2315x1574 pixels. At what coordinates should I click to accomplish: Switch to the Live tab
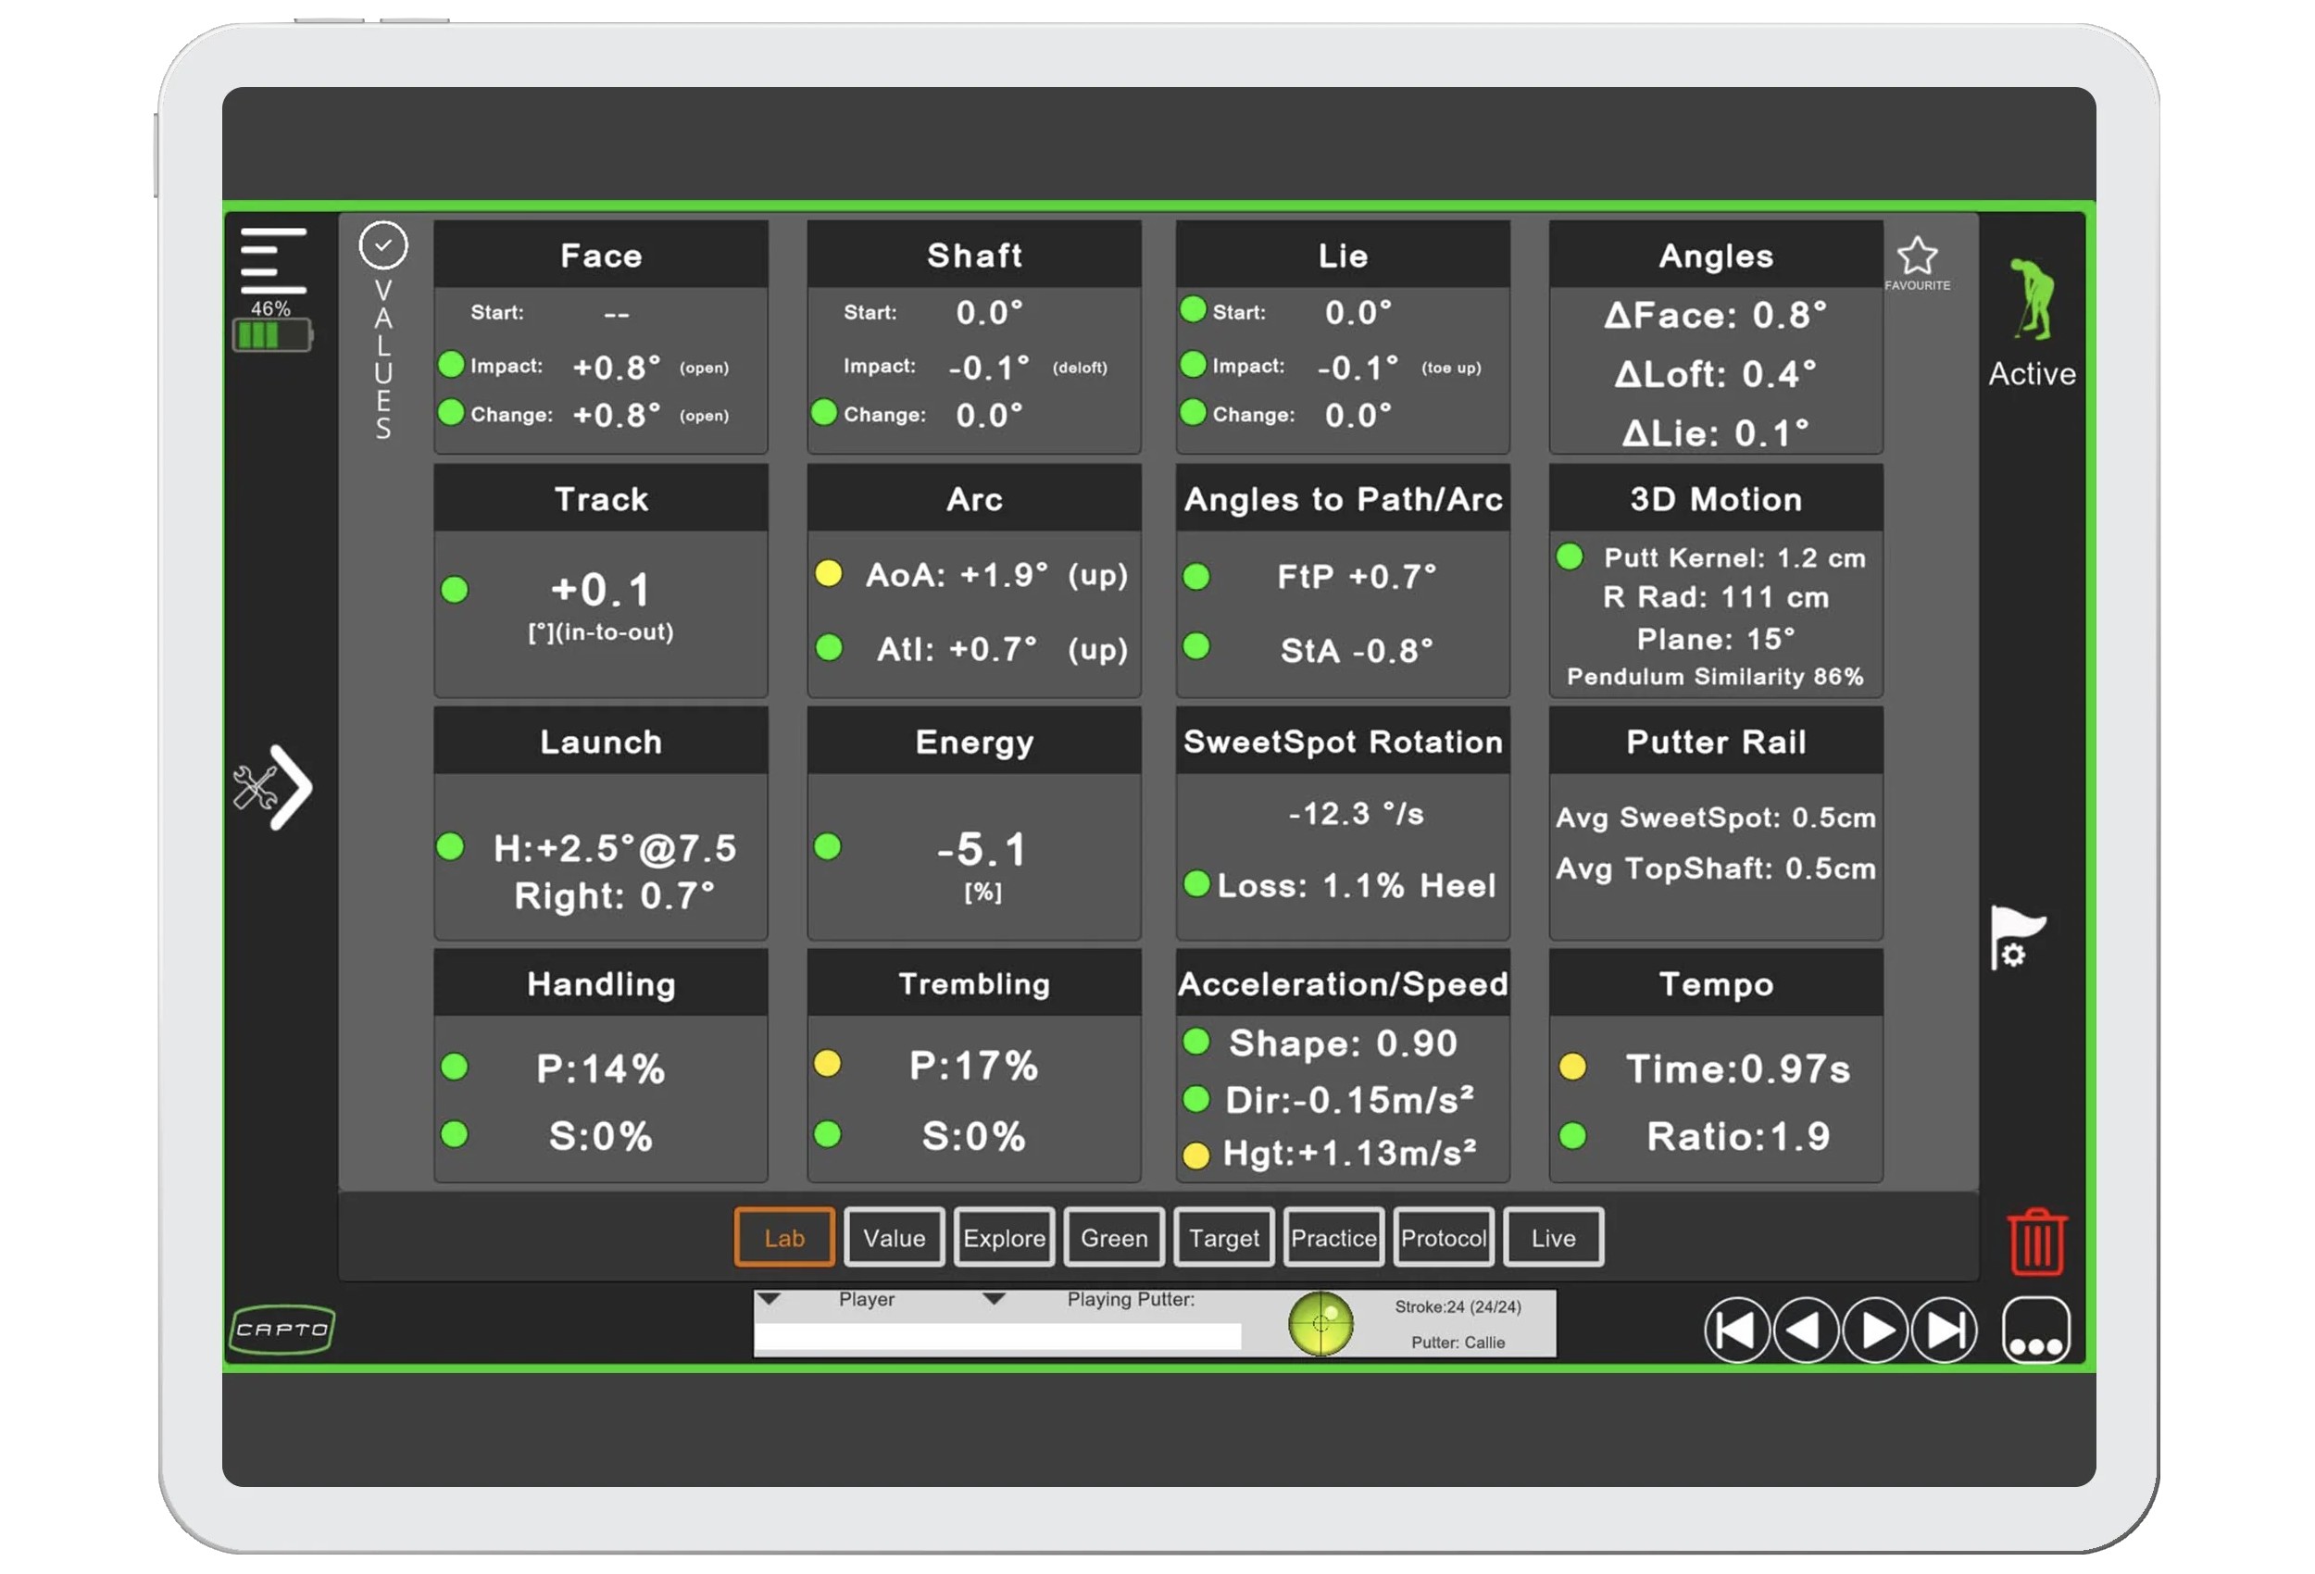click(x=1553, y=1237)
